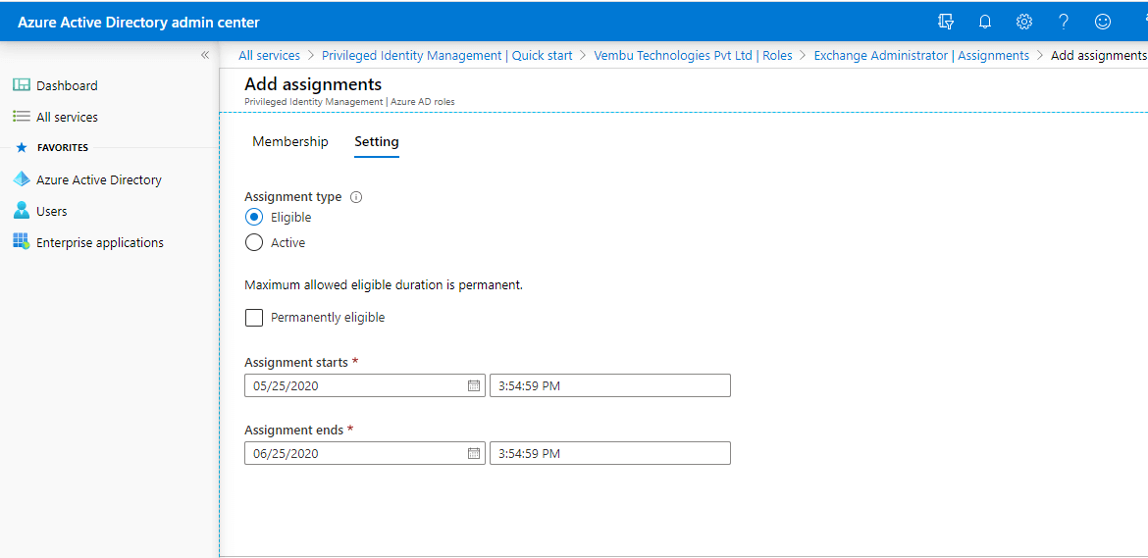Image resolution: width=1148 pixels, height=558 pixels.
Task: Click the Users person icon
Action: [x=22, y=211]
